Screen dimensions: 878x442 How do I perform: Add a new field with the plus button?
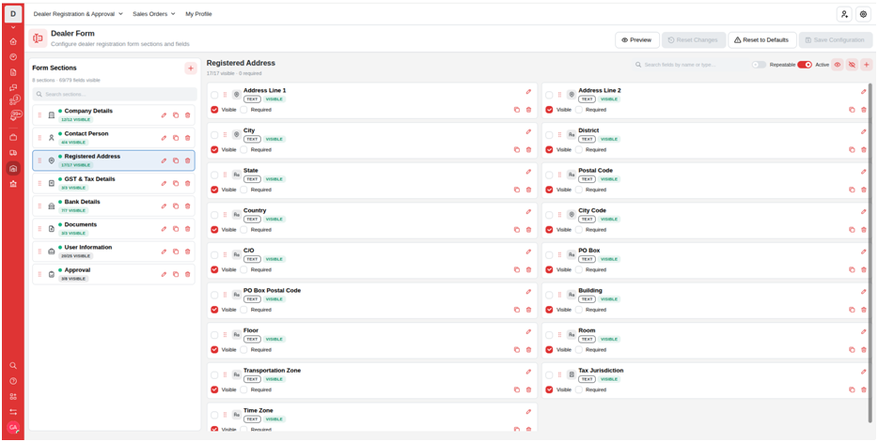tap(866, 65)
